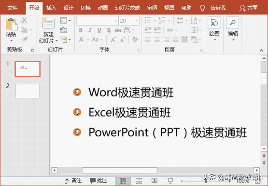Image resolution: width=268 pixels, height=186 pixels.
Task: Open Reading view in status bar
Action: click(x=155, y=181)
